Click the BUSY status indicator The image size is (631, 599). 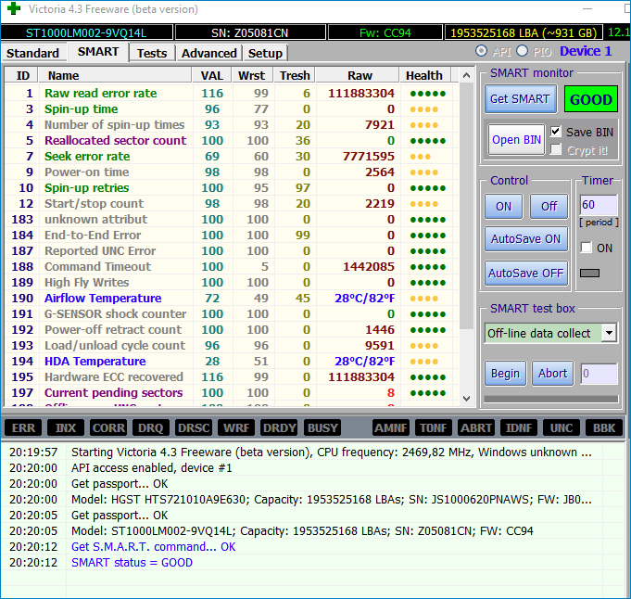tap(322, 427)
